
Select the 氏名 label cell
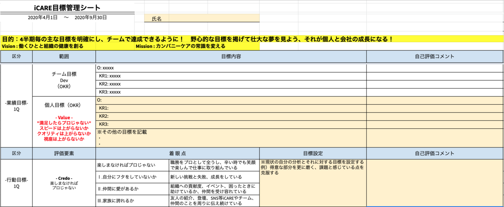[157, 18]
